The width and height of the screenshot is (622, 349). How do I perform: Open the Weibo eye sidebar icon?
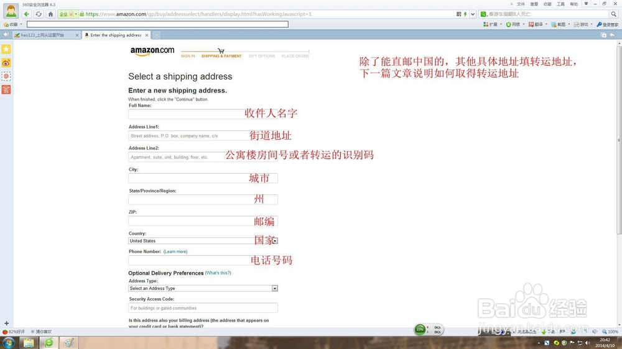(x=6, y=63)
